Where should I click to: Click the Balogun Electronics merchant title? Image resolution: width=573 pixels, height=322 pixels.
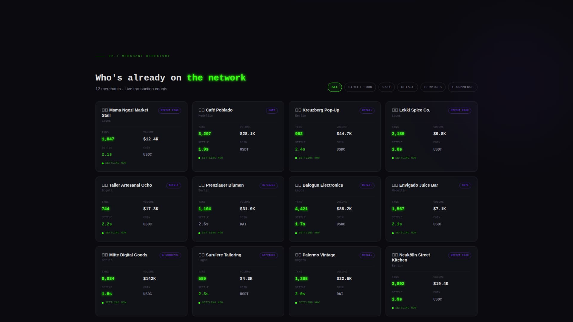pyautogui.click(x=319, y=185)
